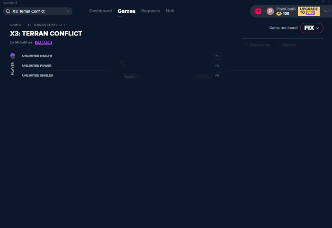Click the search magnifier icon

pyautogui.click(x=8, y=11)
